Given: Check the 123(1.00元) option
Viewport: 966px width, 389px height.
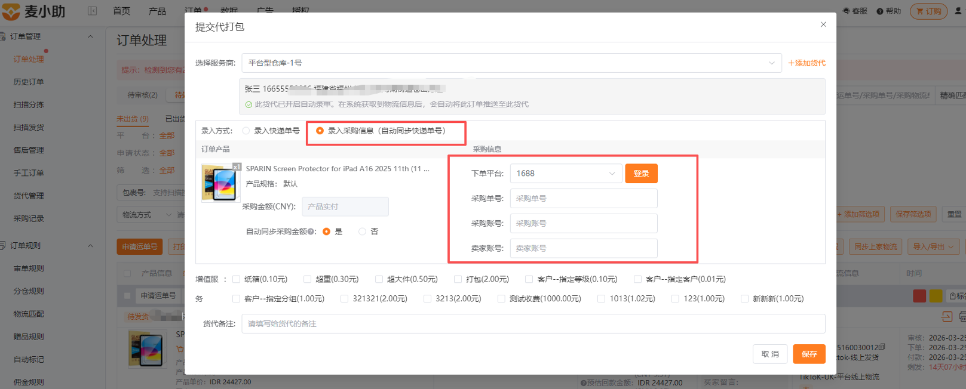Looking at the screenshot, I should pyautogui.click(x=675, y=299).
